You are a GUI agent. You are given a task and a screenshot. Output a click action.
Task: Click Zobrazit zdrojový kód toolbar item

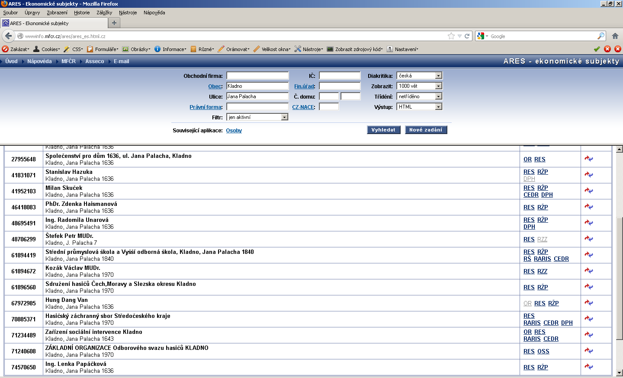[355, 49]
